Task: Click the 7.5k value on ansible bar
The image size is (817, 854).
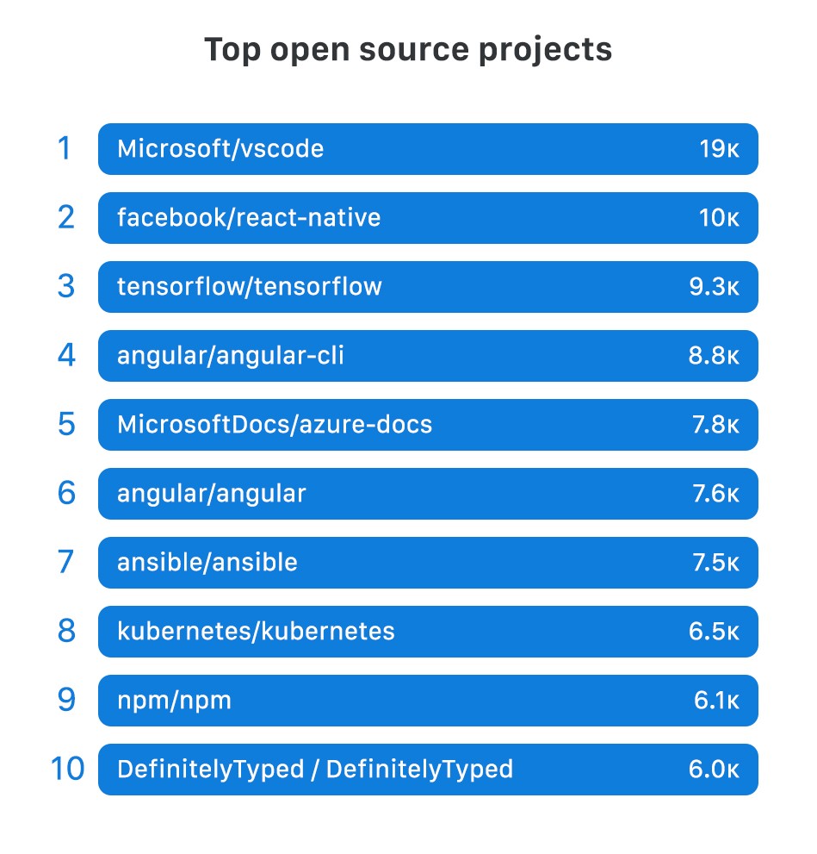Action: (x=715, y=563)
